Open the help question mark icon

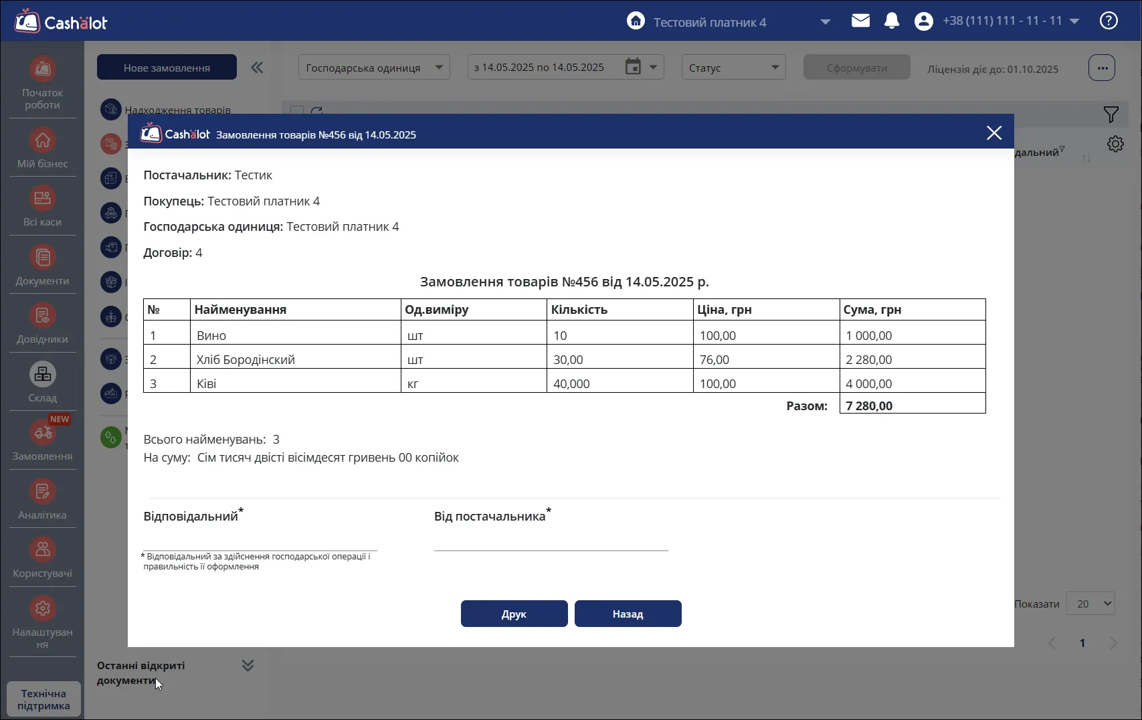(x=1109, y=21)
